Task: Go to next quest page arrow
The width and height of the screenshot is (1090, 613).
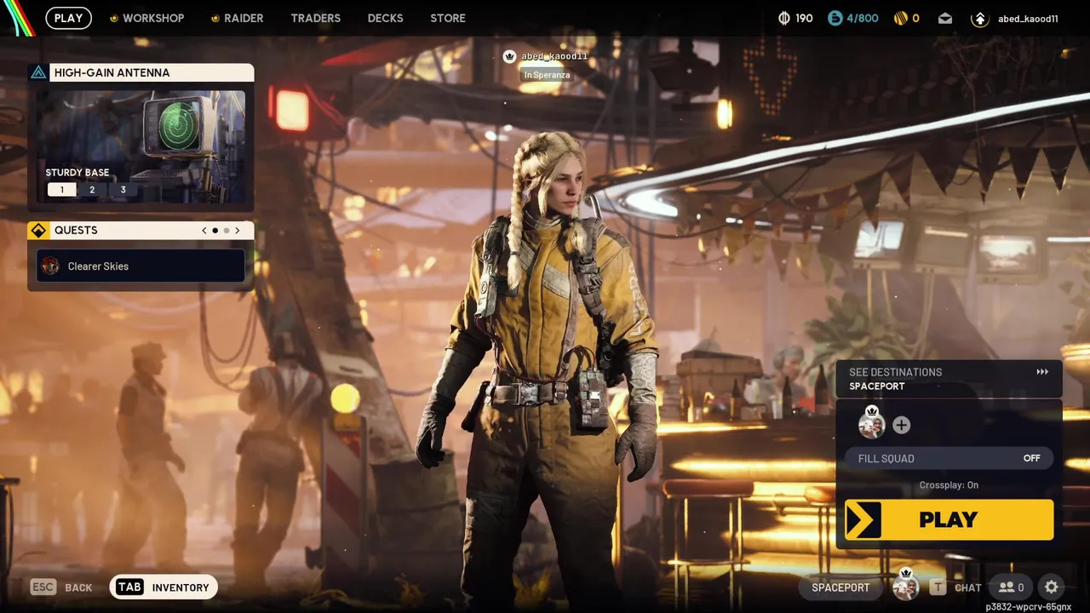Action: coord(238,231)
